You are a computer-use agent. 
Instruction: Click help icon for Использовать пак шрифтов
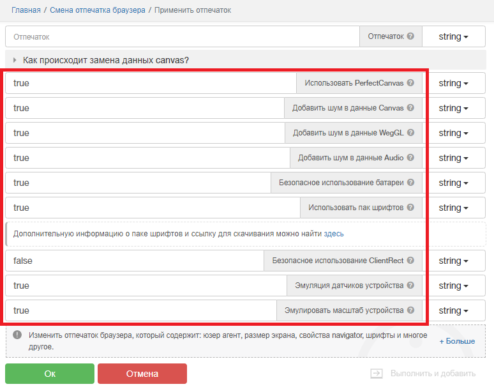[x=410, y=208]
